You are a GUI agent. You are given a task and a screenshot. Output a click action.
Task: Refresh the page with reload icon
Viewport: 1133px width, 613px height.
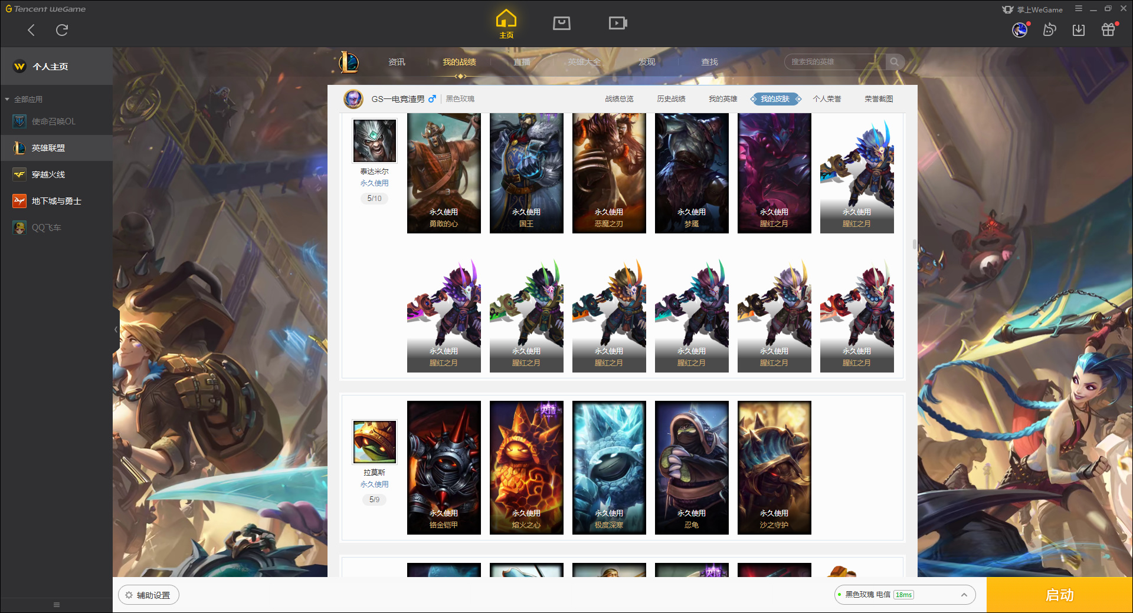62,30
